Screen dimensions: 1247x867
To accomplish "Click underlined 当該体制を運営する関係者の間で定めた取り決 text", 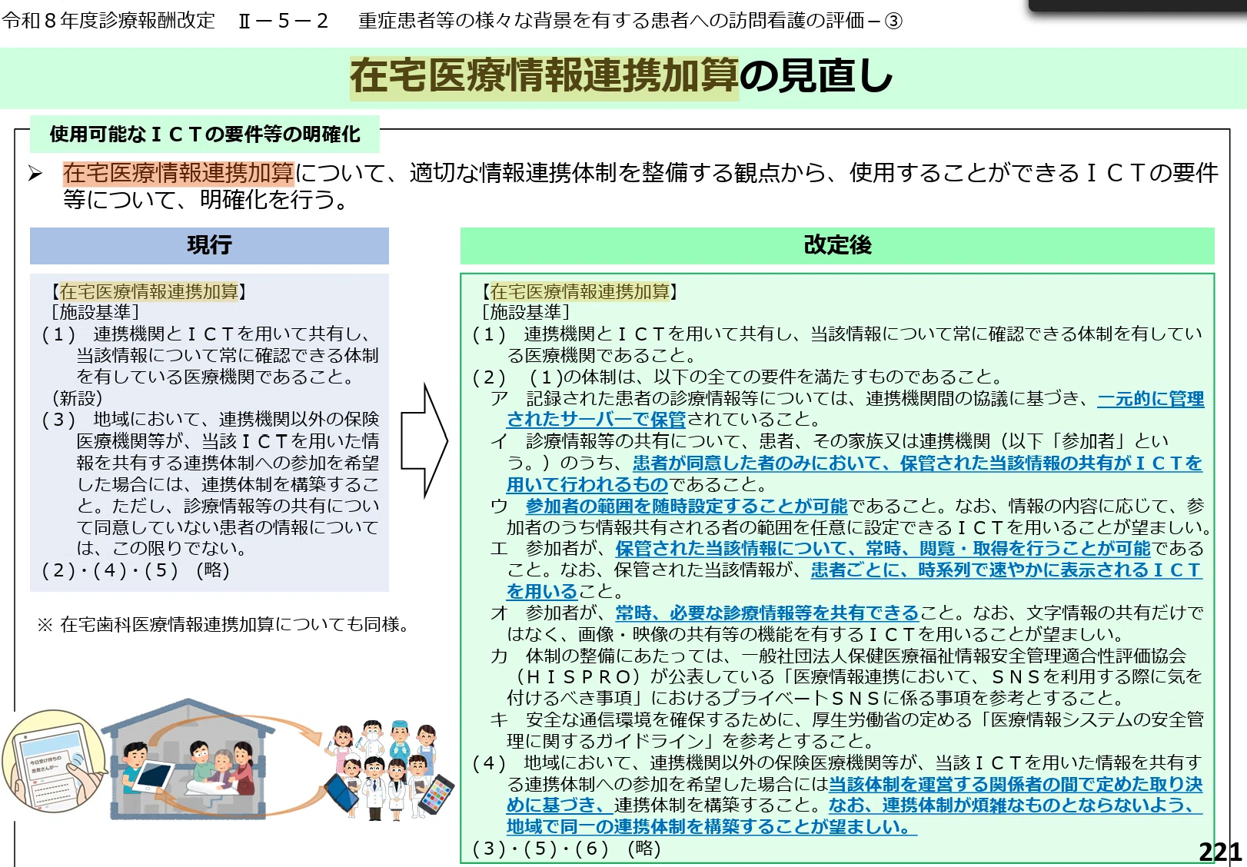I will tap(1016, 784).
